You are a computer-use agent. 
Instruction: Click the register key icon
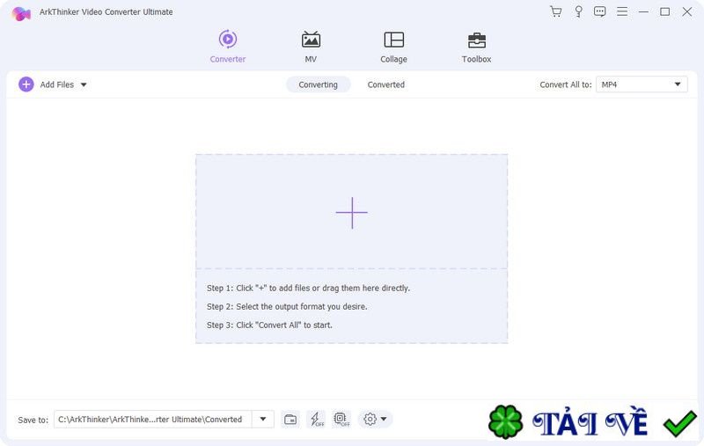point(578,11)
